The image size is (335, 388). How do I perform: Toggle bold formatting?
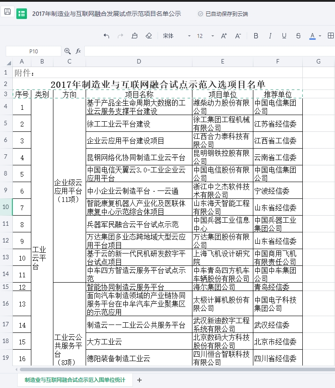[256, 36]
